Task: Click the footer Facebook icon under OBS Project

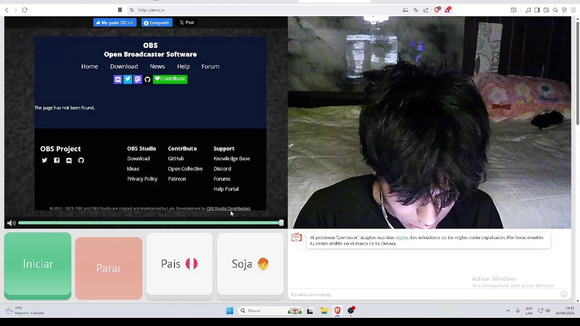Action: point(57,160)
